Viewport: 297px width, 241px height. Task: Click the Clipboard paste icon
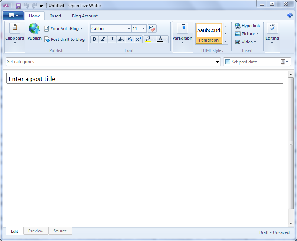(15, 27)
